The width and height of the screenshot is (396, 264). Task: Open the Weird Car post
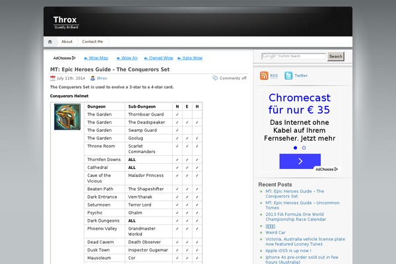pyautogui.click(x=275, y=232)
